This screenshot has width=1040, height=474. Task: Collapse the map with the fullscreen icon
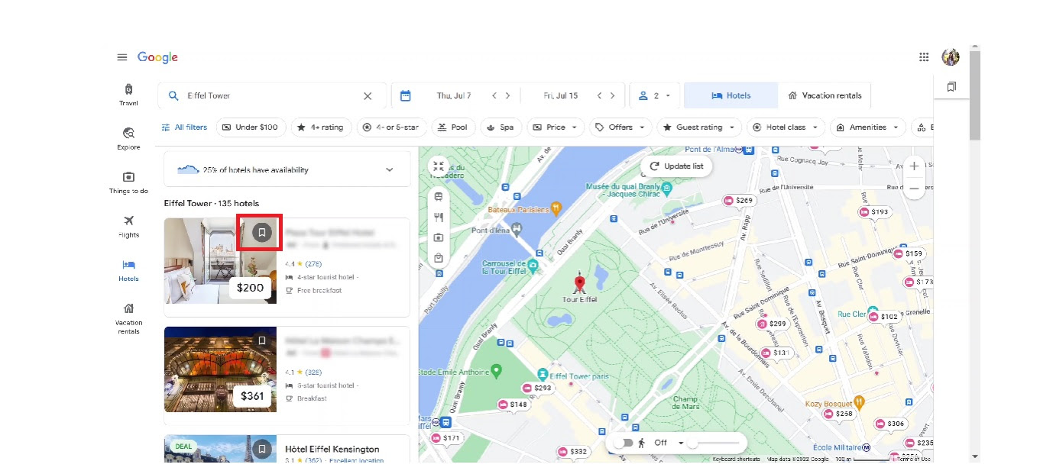click(438, 166)
